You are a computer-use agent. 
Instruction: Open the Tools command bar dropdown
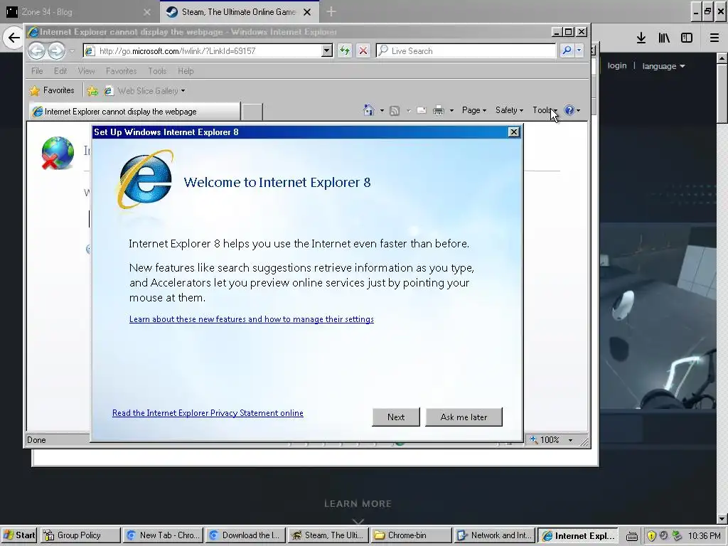(x=545, y=110)
